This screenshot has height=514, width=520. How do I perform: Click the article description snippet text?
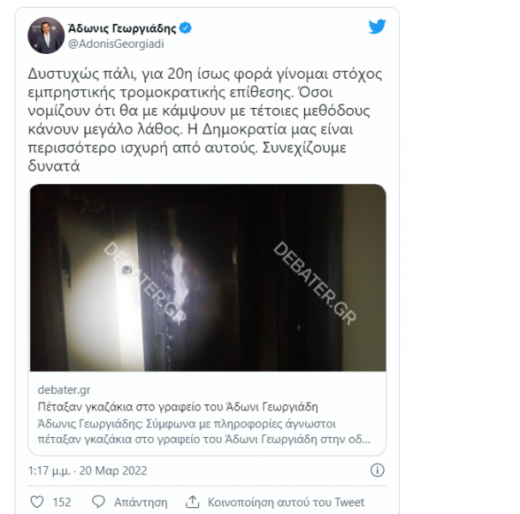click(x=204, y=432)
